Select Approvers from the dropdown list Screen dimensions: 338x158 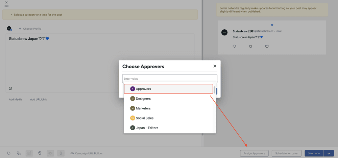tap(168, 89)
